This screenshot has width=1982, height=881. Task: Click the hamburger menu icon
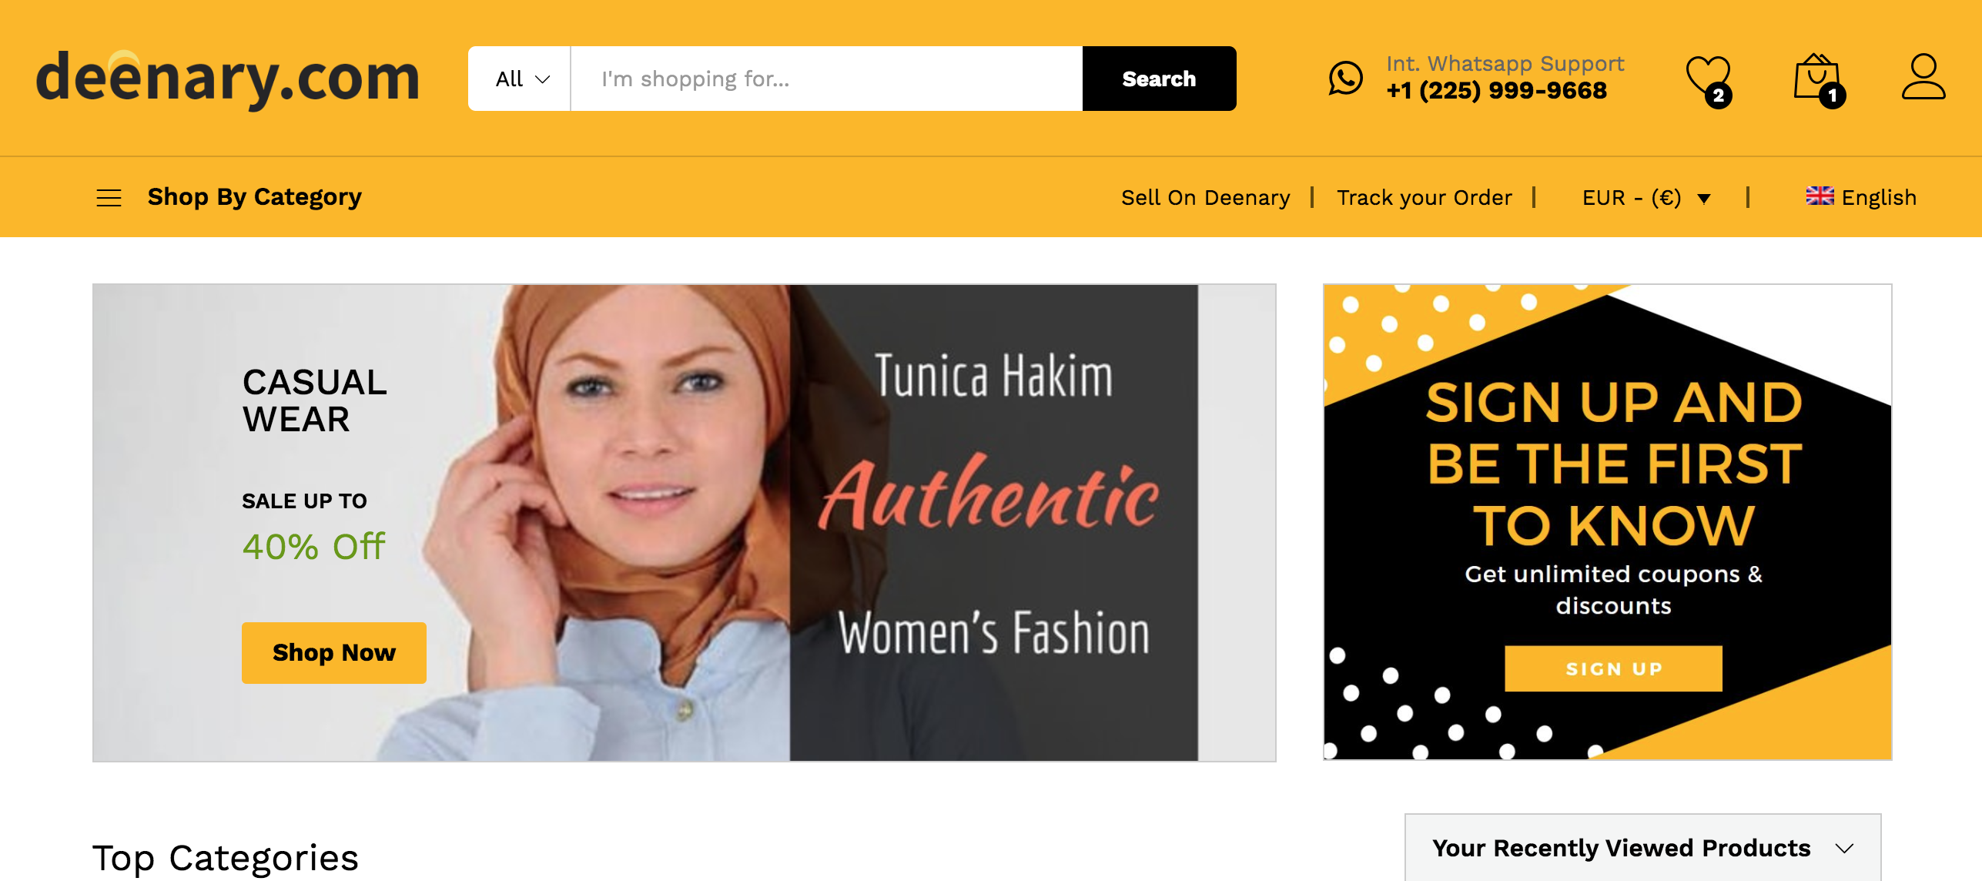coord(109,198)
